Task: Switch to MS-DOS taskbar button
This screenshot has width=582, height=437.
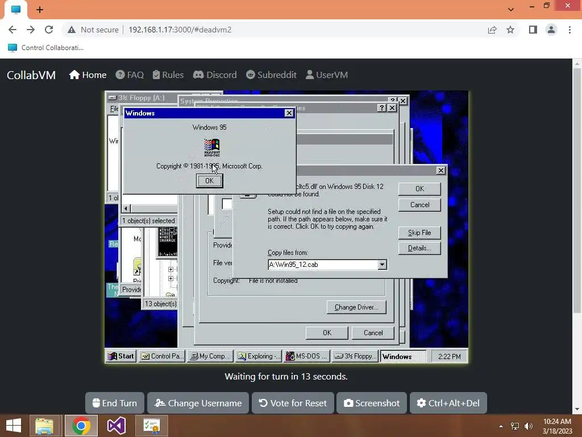Action: 306,356
